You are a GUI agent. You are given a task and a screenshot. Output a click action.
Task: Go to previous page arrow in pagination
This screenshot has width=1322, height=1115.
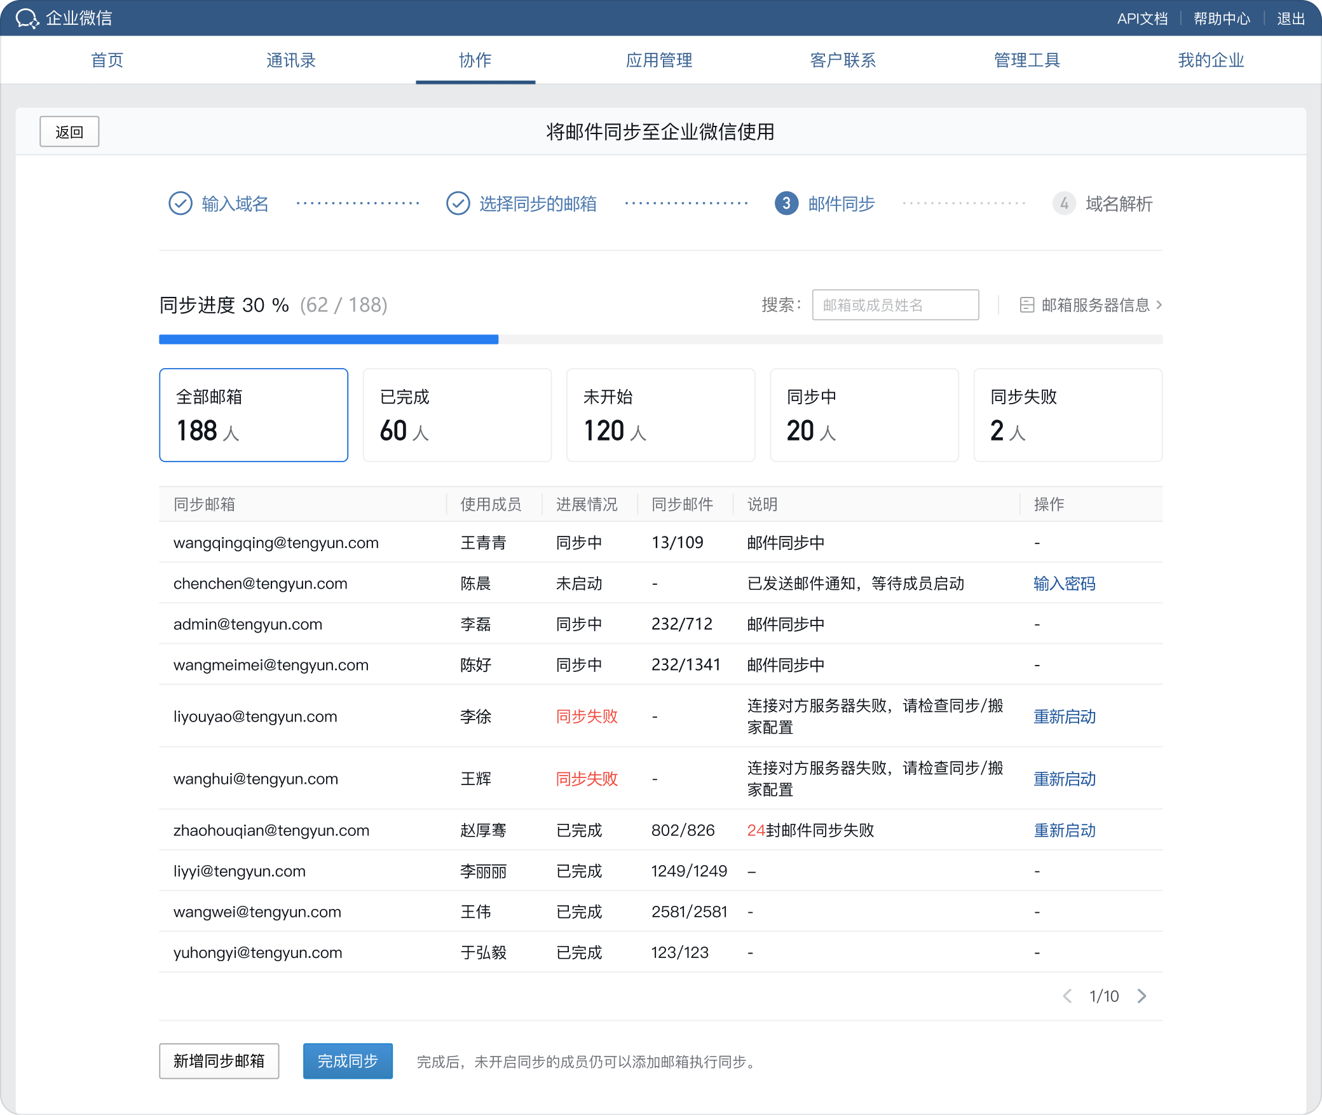click(1067, 996)
